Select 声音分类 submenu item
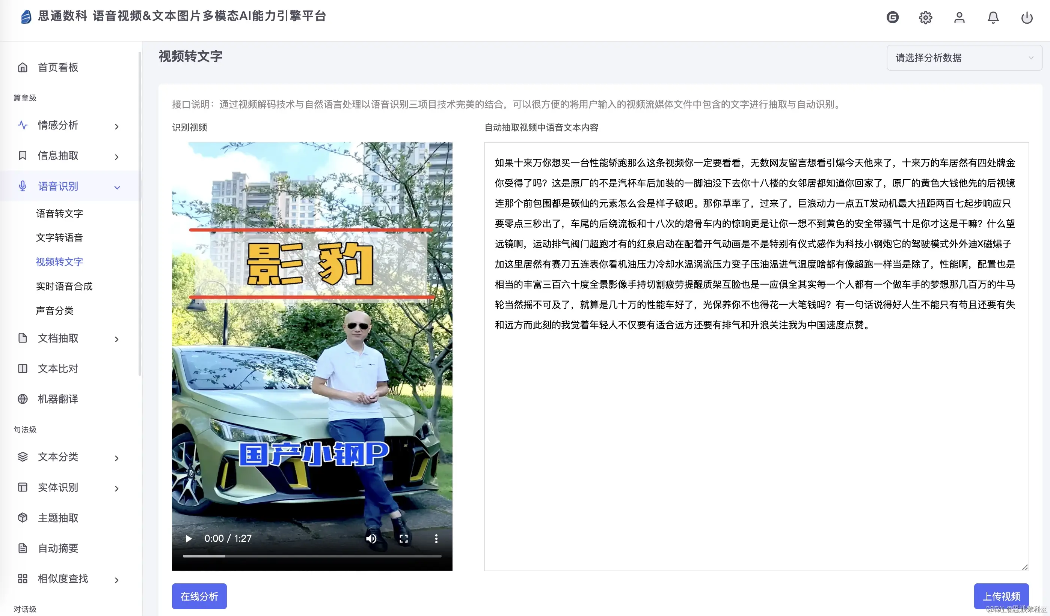 (54, 311)
